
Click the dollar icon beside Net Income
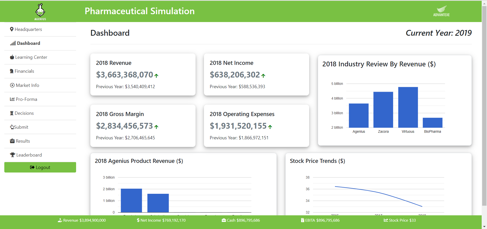138,220
